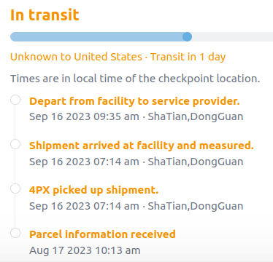Viewport: 273px width, 262px height.
Task: Click the unfilled gray portion of progress bar
Action: coord(232,37)
